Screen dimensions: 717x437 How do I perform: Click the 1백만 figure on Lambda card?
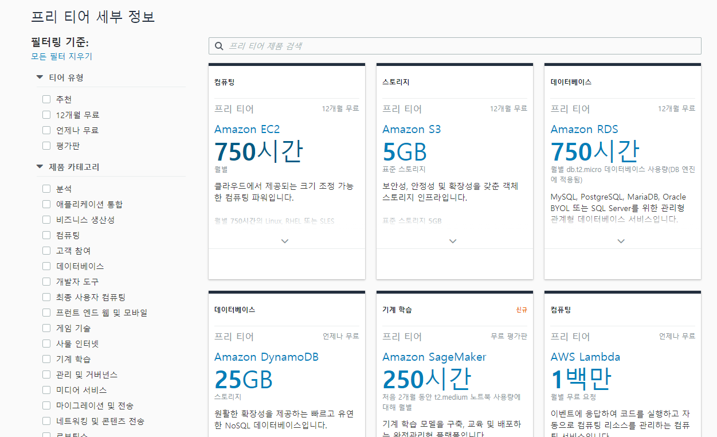point(581,380)
